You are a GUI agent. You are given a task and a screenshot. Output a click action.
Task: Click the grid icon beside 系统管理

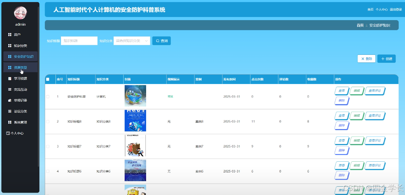[10, 122]
